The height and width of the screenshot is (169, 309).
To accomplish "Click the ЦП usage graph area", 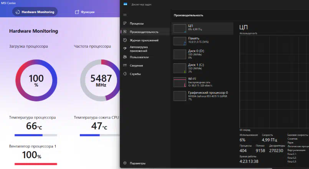I will (x=274, y=82).
